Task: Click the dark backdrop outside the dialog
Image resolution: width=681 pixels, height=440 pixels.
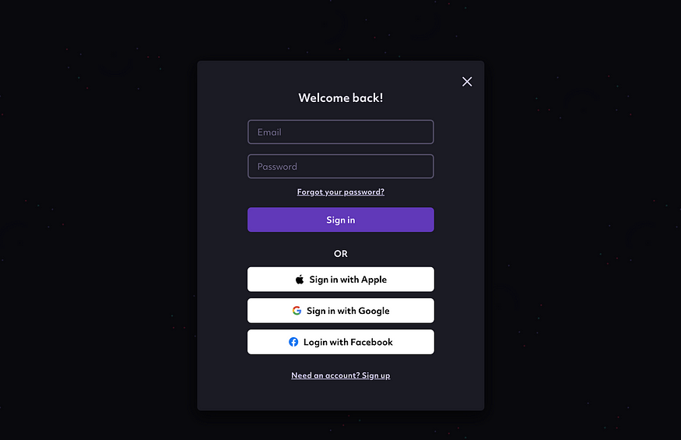Action: point(96,217)
